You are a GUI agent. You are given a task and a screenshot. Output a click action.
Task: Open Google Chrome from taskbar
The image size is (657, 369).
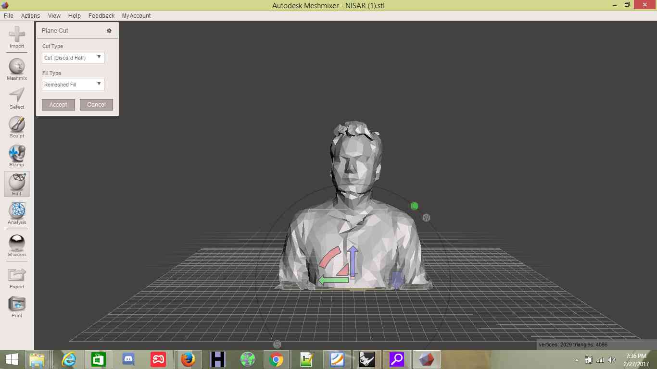pos(276,359)
